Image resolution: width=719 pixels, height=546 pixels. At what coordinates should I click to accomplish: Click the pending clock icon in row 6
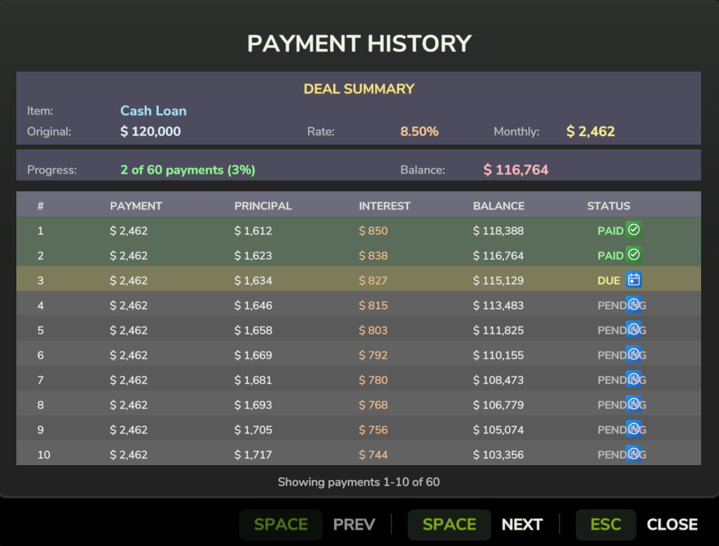pyautogui.click(x=633, y=354)
